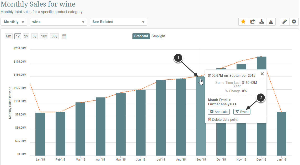Click the Annotate button
The height and width of the screenshot is (165, 300).
219,112
